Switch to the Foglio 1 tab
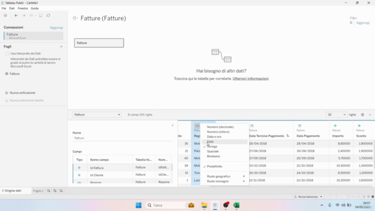This screenshot has height=211, width=375. [38, 190]
